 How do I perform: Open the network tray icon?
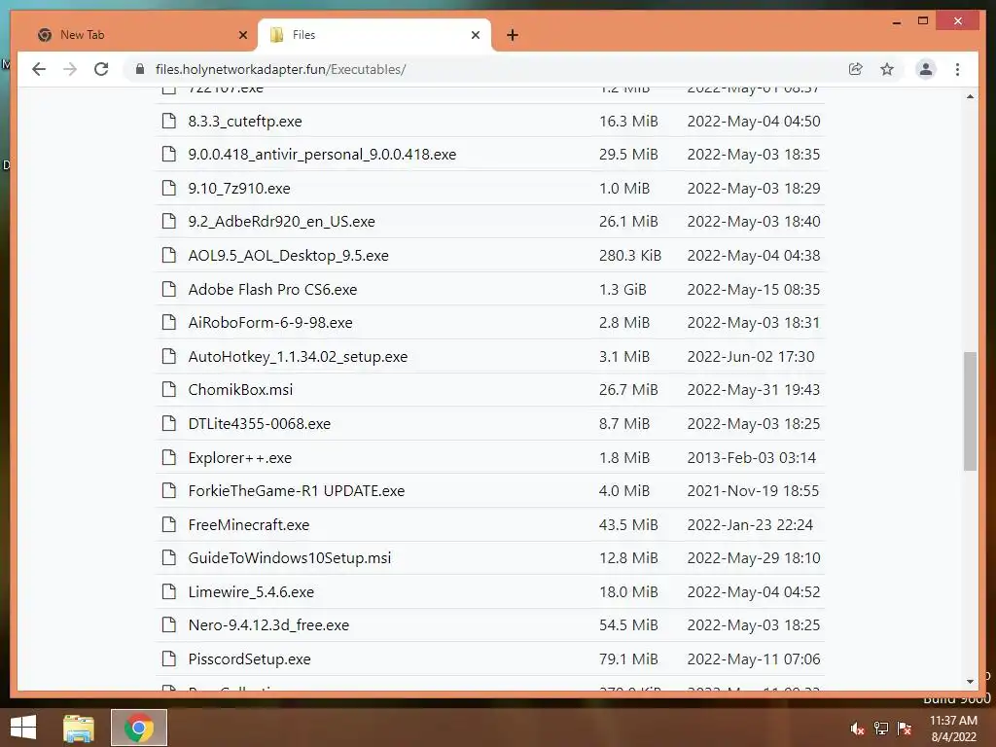[881, 729]
